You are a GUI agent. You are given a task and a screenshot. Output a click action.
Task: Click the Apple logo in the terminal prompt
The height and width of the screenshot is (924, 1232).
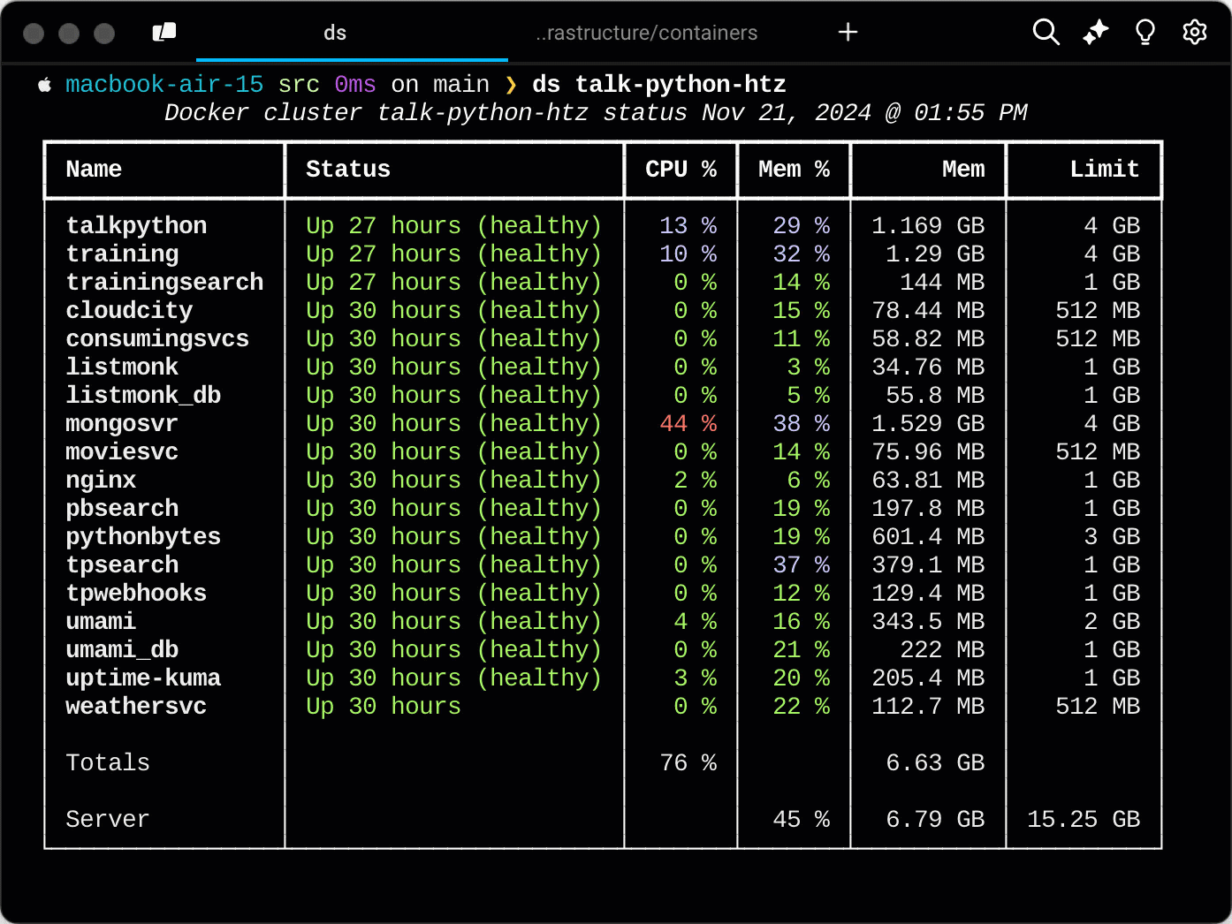[x=44, y=84]
